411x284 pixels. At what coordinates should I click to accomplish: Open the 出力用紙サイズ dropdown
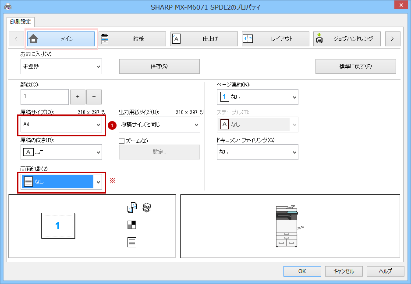tap(159, 125)
